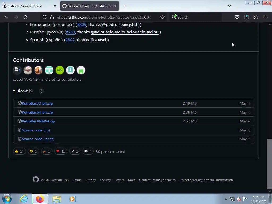This screenshot has width=272, height=204.
Task: Click the last contributor avatar
Action: [x=81, y=70]
